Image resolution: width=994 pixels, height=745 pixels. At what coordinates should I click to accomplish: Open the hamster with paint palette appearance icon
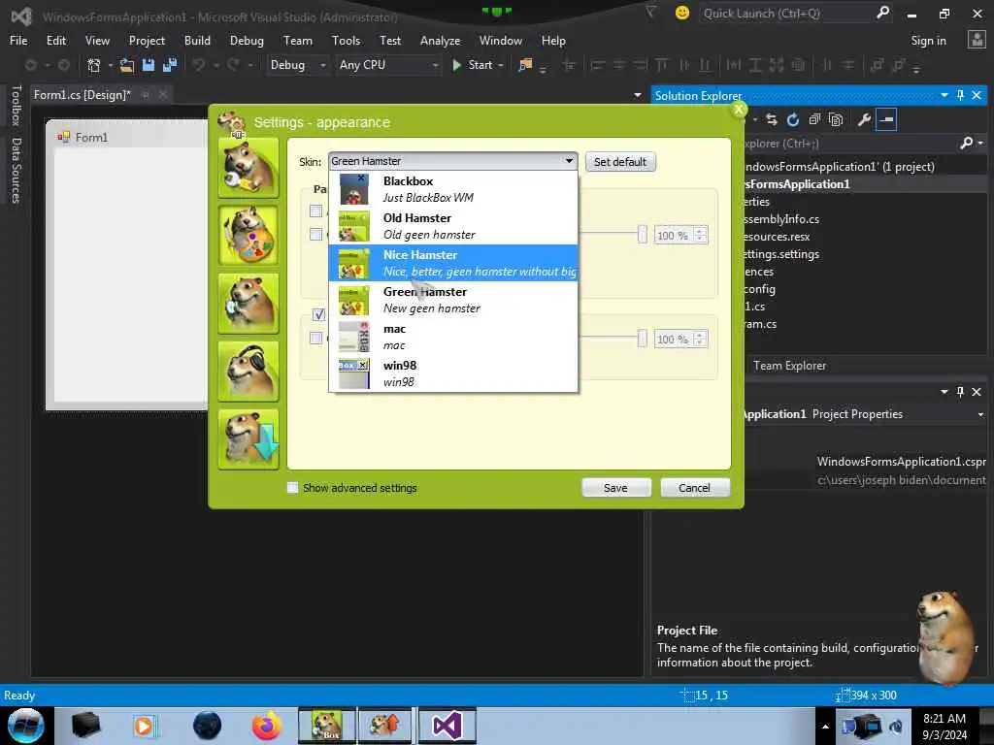[248, 236]
